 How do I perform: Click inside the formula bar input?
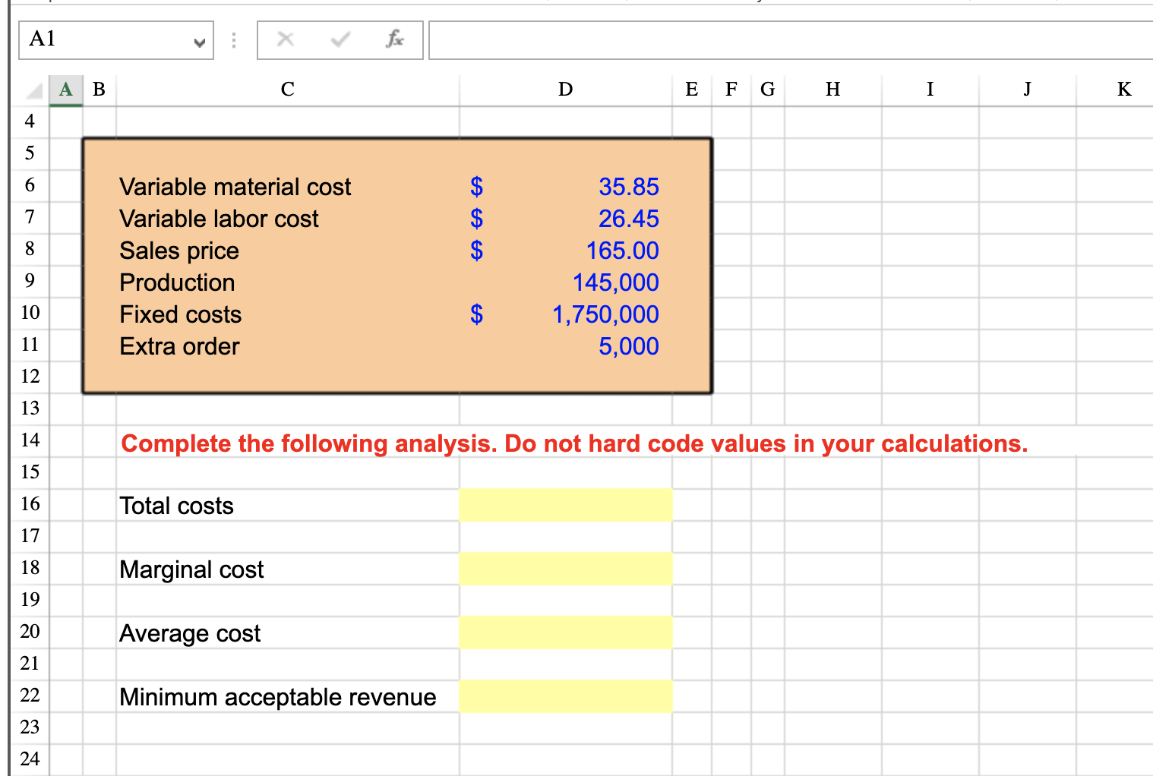[790, 40]
